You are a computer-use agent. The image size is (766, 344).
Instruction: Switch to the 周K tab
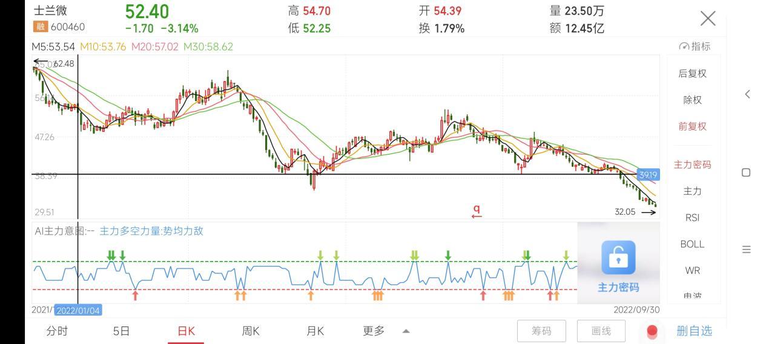(x=251, y=331)
